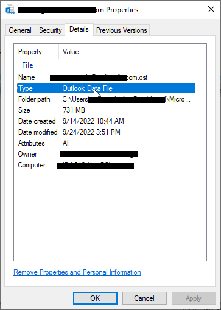Click the Outlook file icon in title bar

click(x=10, y=10)
